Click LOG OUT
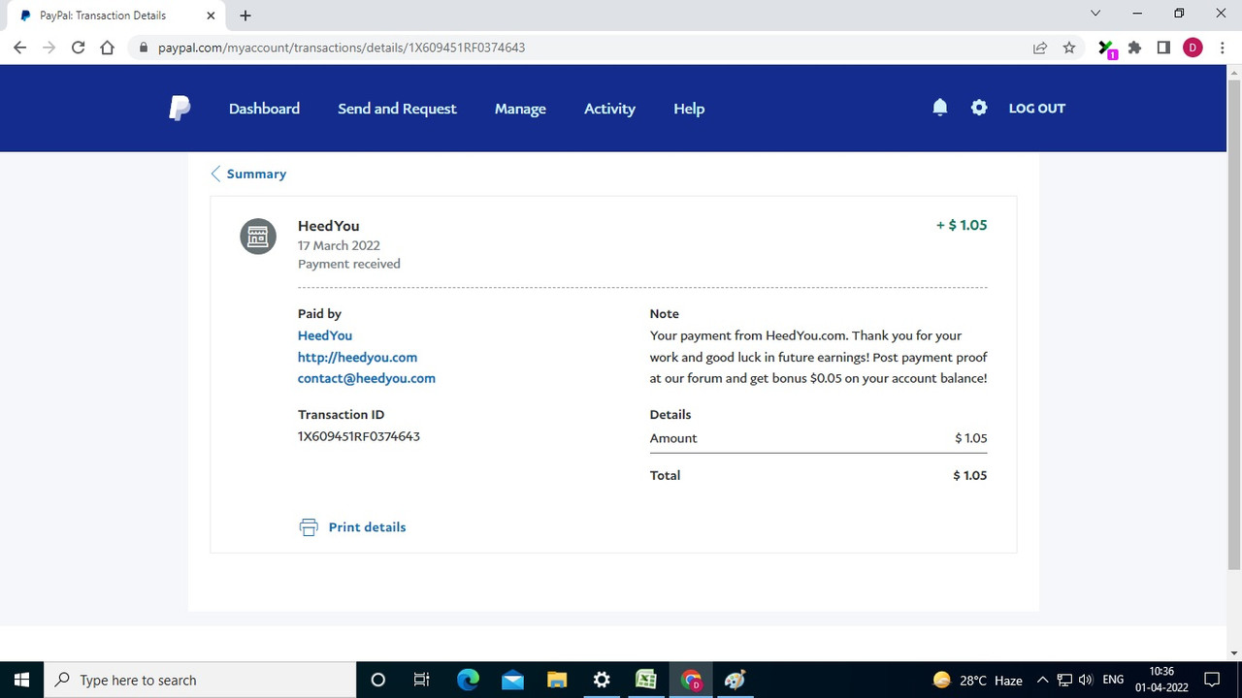The image size is (1242, 698). [x=1036, y=108]
